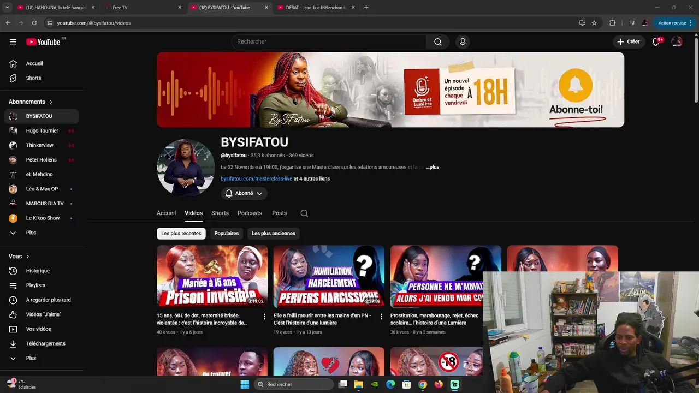Click the YouTube logo
The height and width of the screenshot is (393, 699).
pos(43,42)
